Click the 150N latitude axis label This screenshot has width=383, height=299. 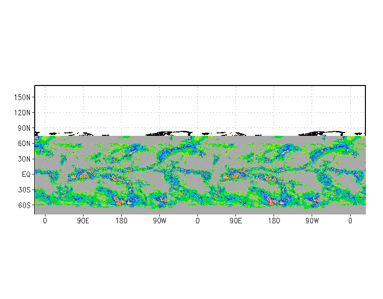(x=22, y=97)
